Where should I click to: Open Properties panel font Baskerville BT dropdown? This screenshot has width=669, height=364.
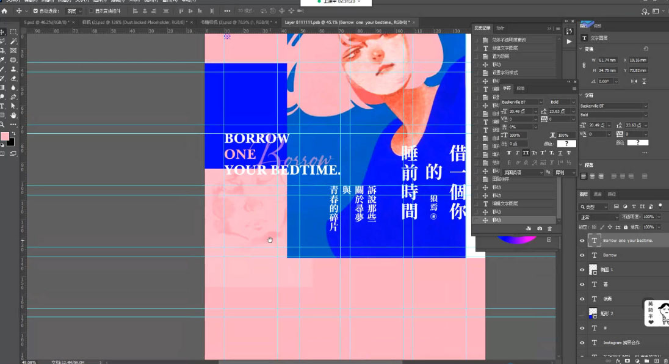click(613, 106)
